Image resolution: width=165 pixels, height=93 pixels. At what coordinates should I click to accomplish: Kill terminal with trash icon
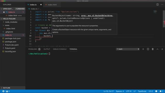pos(153,49)
